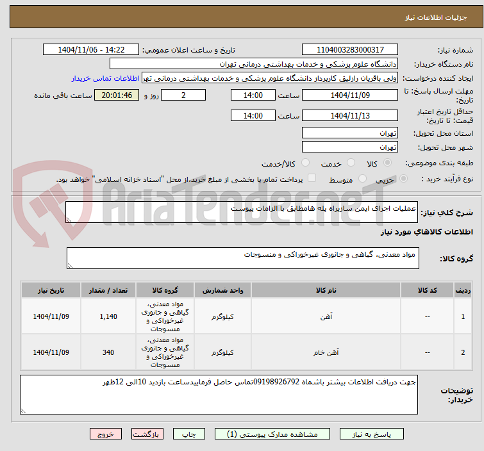Click the شماره نیاز field 1104003283000317

point(350,50)
